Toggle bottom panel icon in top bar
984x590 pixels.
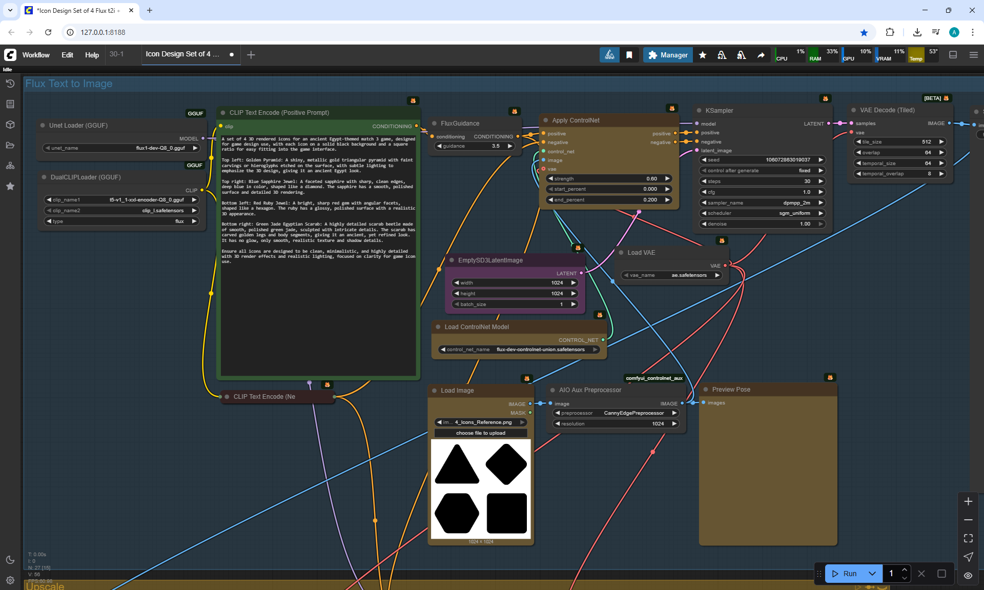point(953,55)
